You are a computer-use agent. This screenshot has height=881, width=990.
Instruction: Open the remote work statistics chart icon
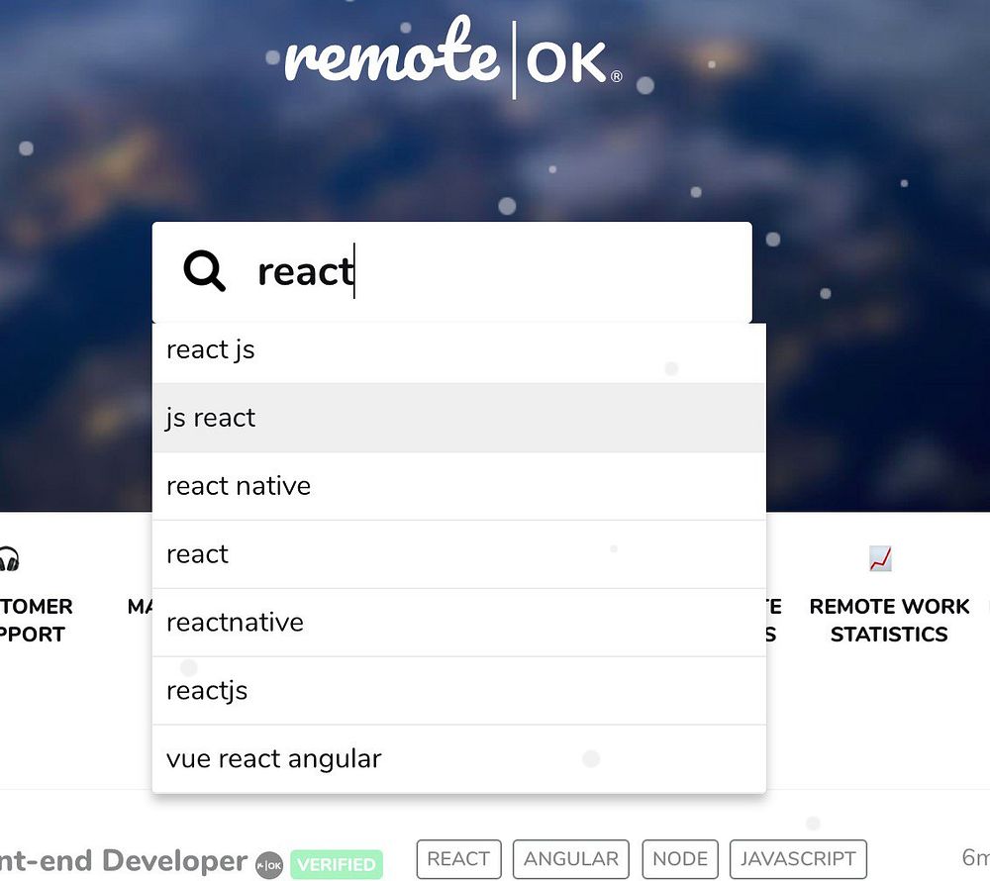pos(879,558)
